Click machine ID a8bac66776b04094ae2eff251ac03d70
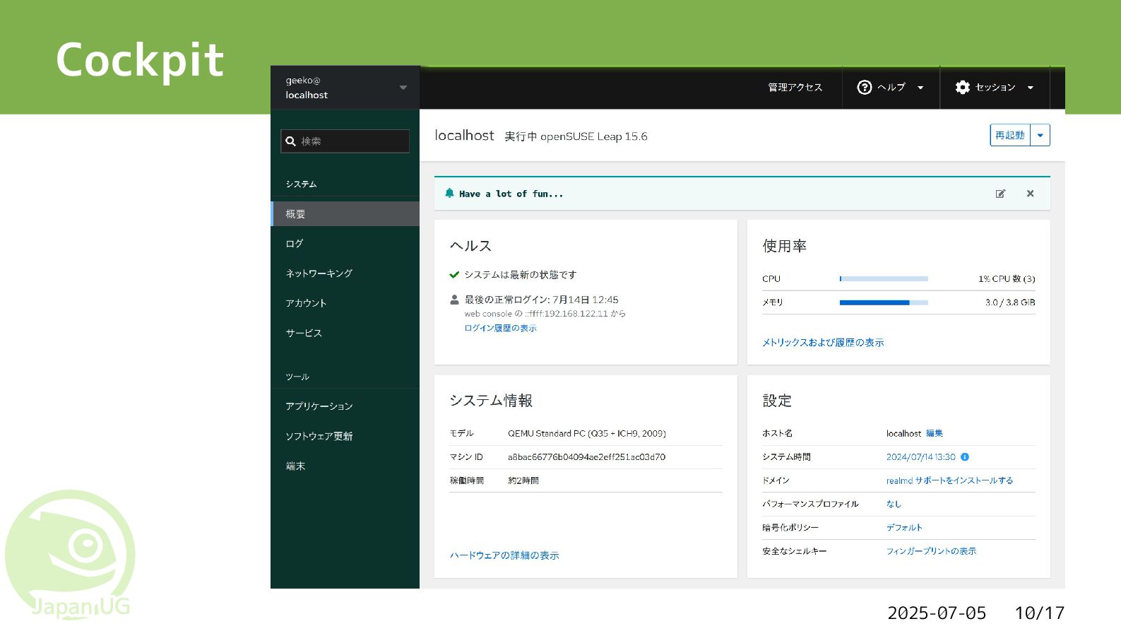 (586, 457)
